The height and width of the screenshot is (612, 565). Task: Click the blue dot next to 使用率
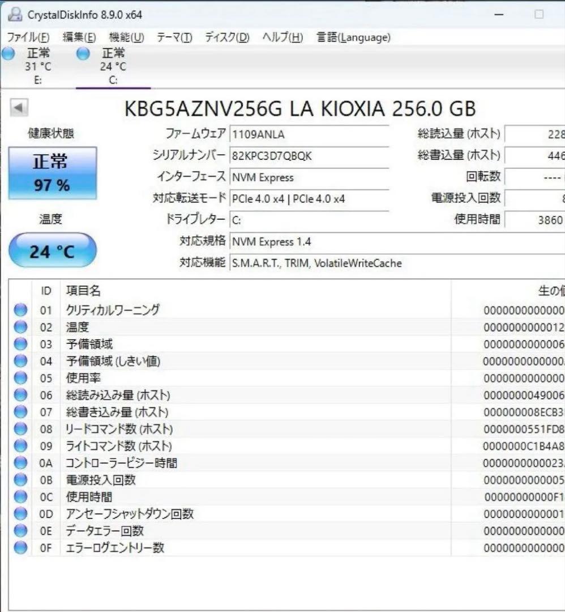[20, 378]
